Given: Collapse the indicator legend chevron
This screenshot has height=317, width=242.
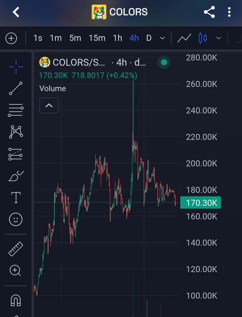Looking at the screenshot, I should click(49, 105).
